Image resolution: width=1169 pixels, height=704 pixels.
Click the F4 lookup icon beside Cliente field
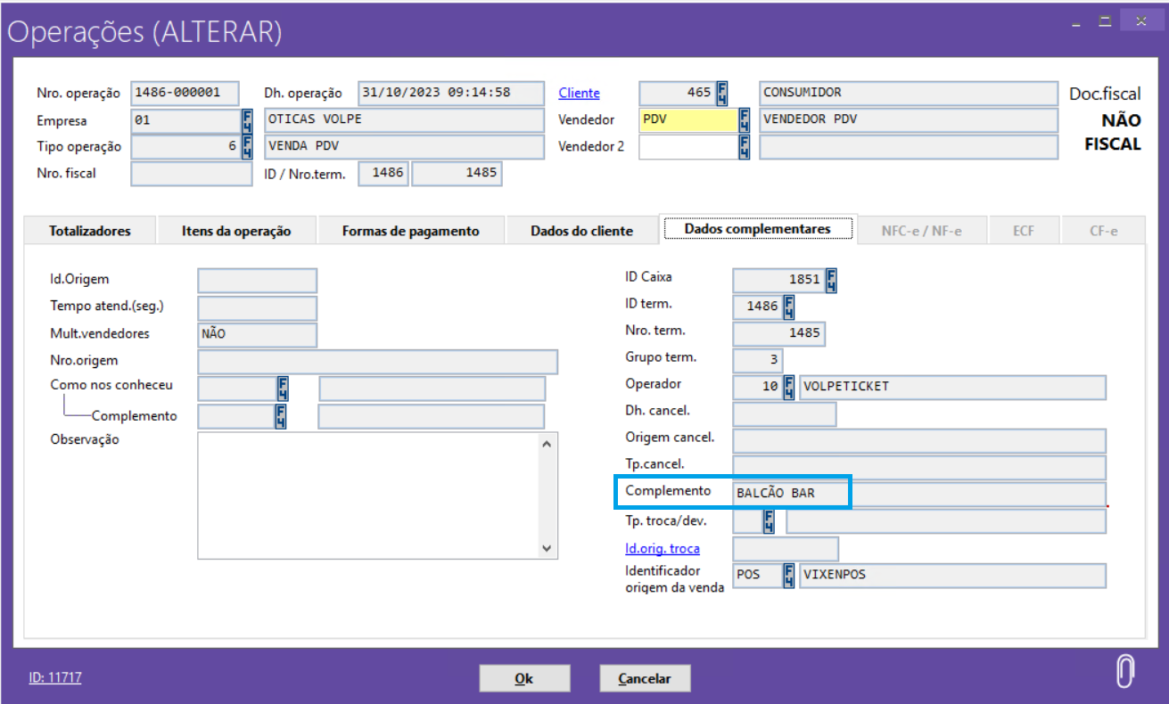coord(721,94)
